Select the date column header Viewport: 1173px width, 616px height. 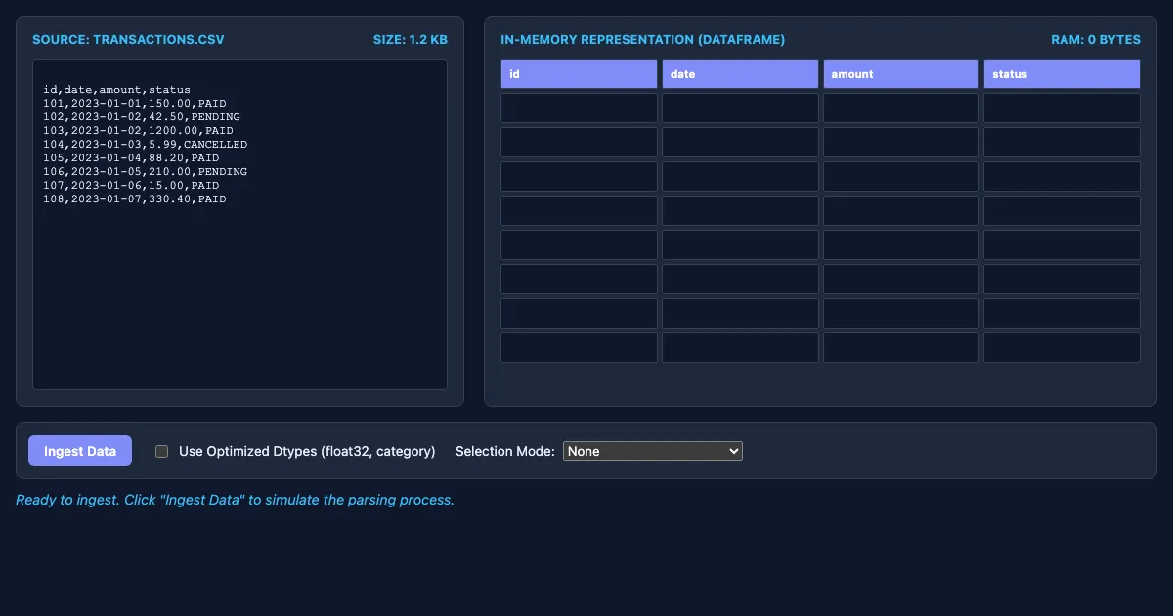pyautogui.click(x=740, y=74)
